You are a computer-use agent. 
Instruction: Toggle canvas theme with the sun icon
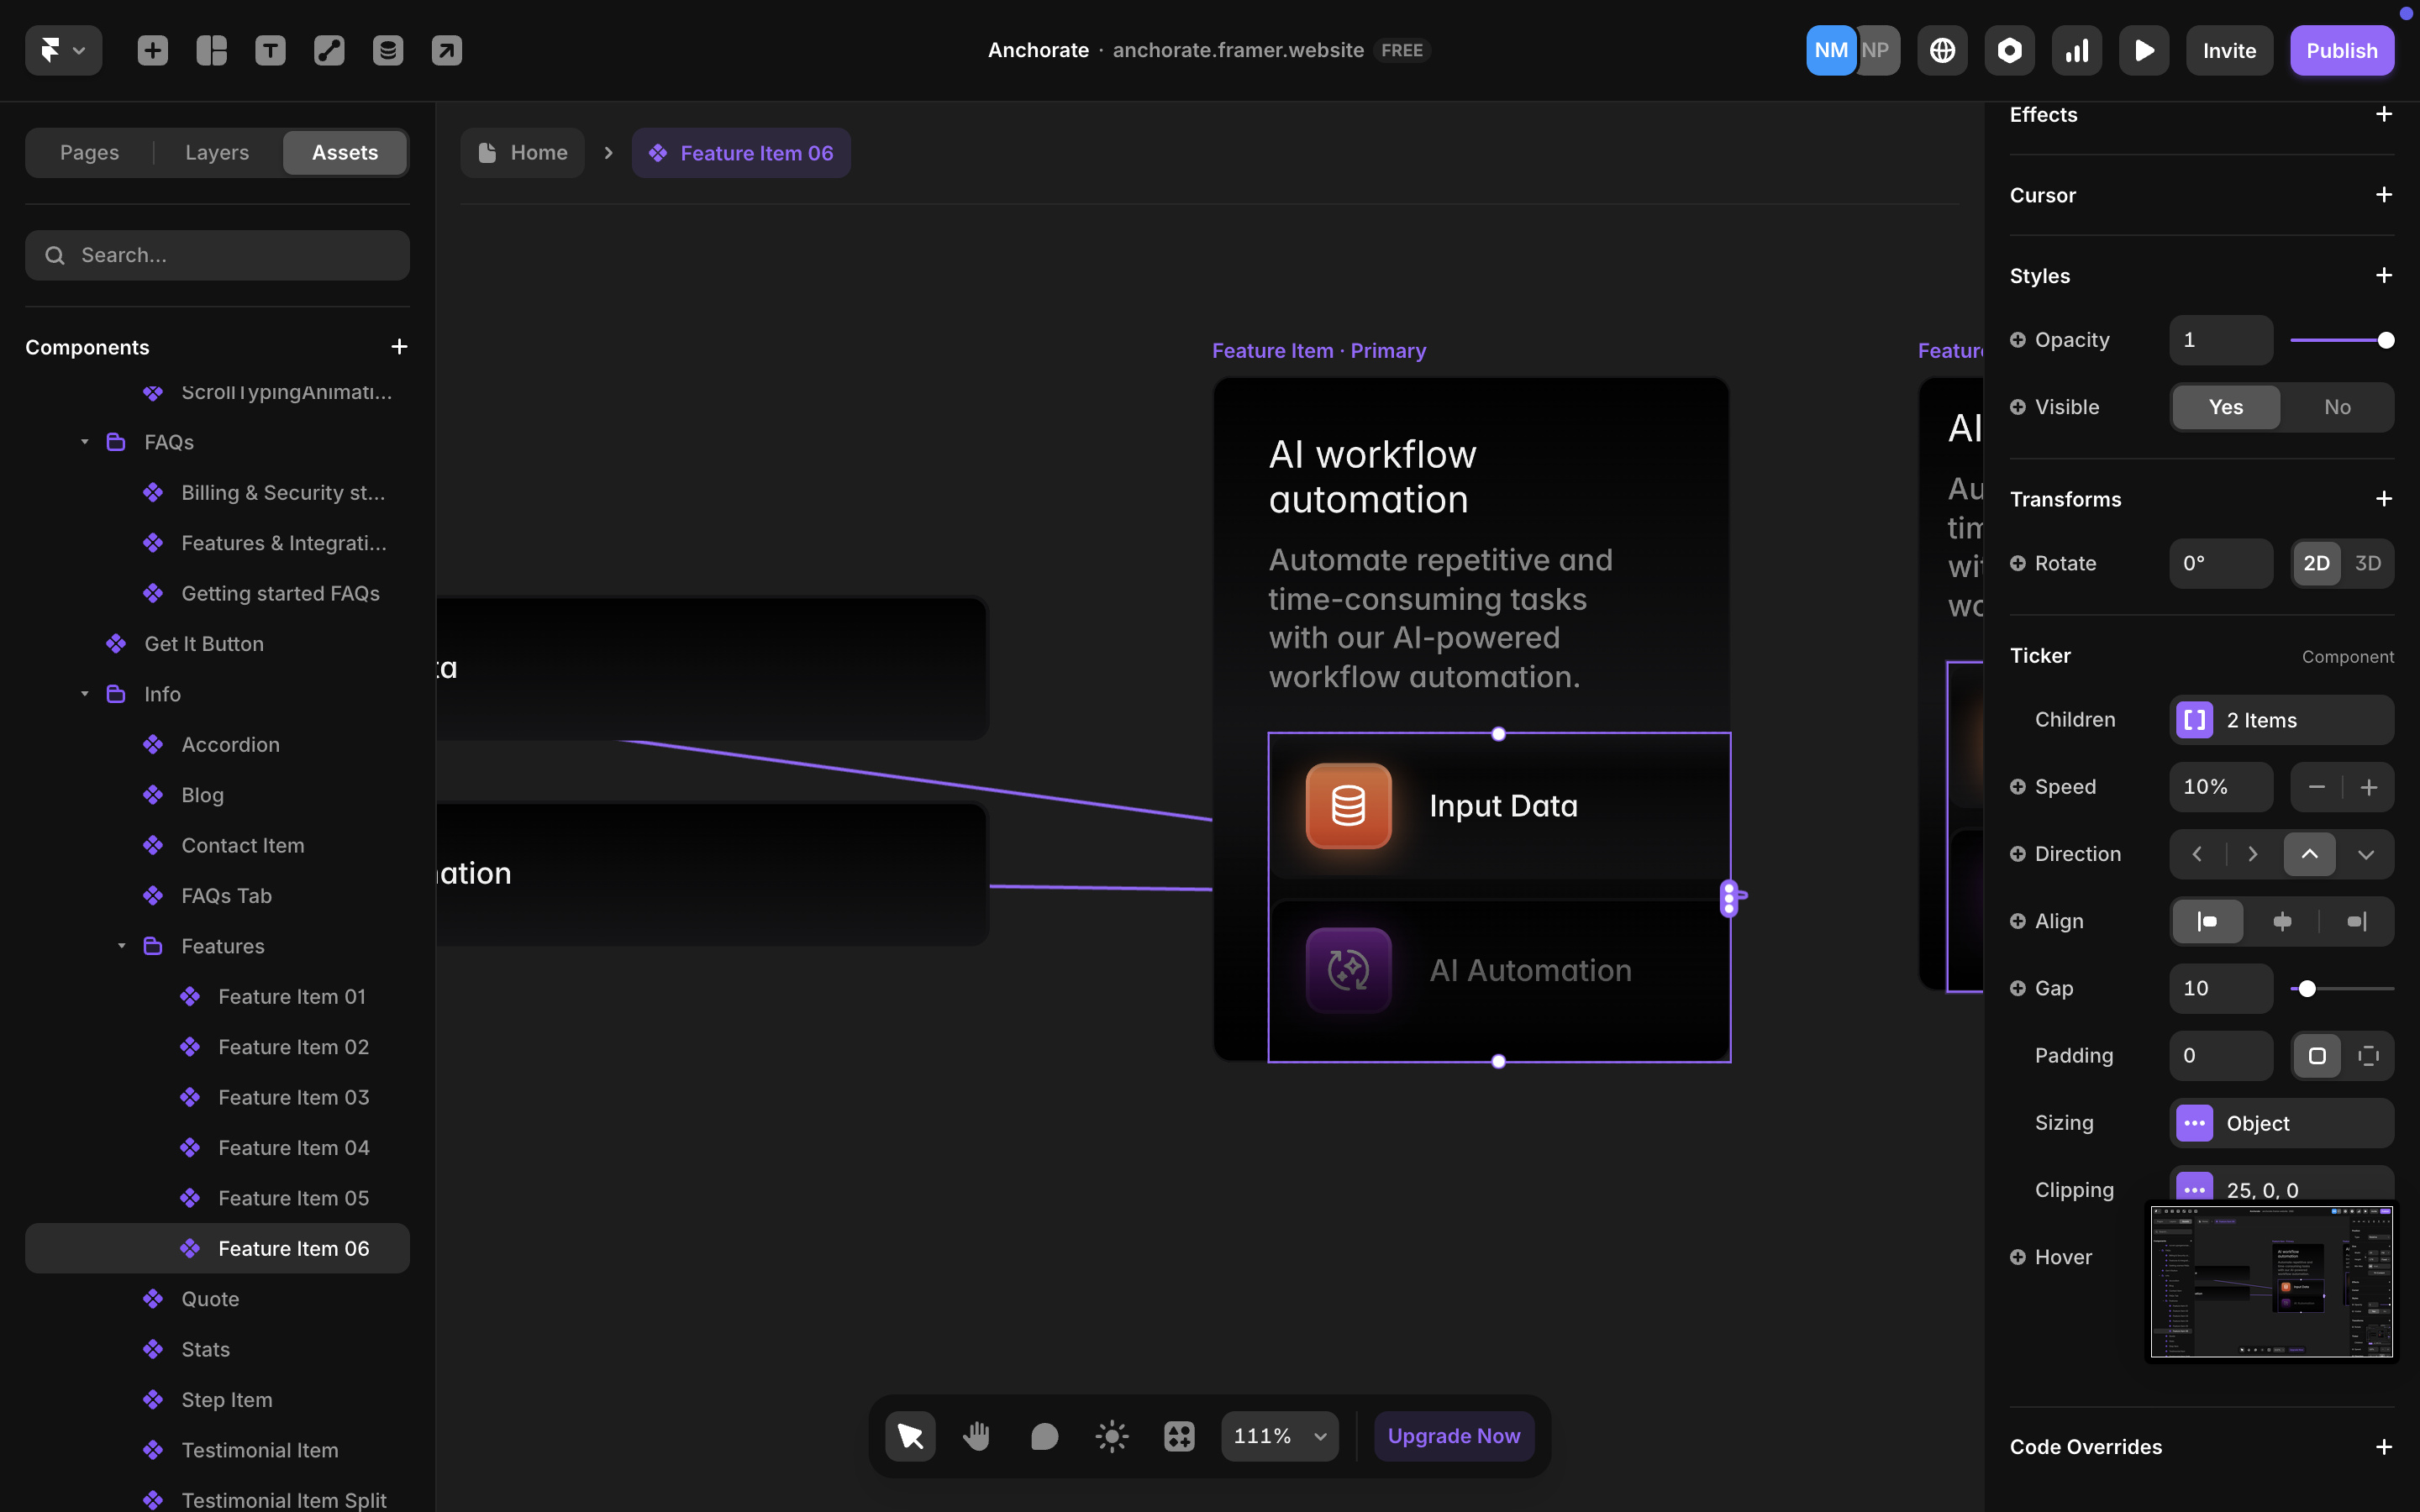point(1111,1435)
